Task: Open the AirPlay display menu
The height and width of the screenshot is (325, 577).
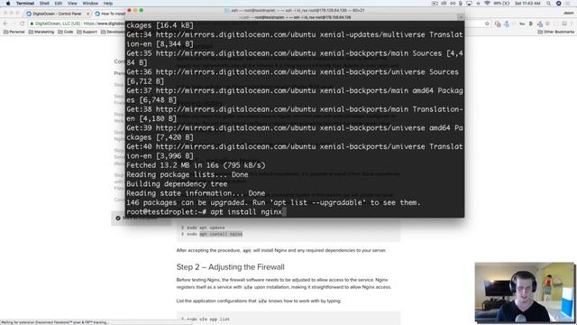Action: coord(469,4)
